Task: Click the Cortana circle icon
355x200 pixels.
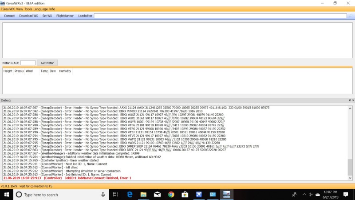Action: [x=19, y=195]
